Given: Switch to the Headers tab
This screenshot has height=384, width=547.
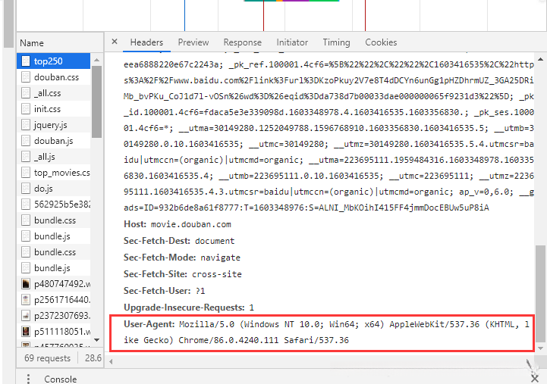Looking at the screenshot, I should (146, 42).
